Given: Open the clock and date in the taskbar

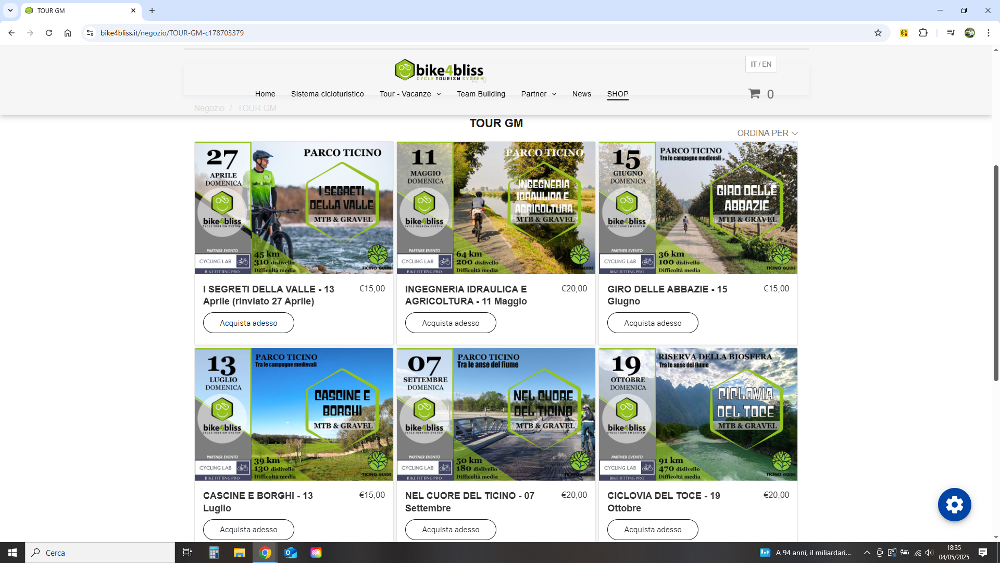Looking at the screenshot, I should click(x=954, y=553).
